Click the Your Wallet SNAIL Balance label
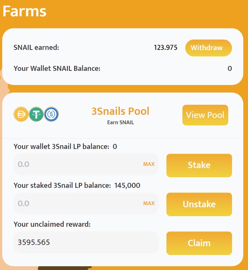Viewport: 248px width, 270px height. (57, 68)
